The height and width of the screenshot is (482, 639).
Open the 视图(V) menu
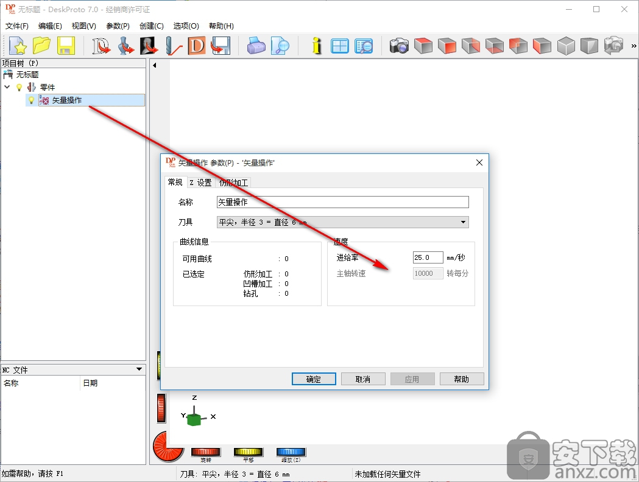pyautogui.click(x=83, y=26)
